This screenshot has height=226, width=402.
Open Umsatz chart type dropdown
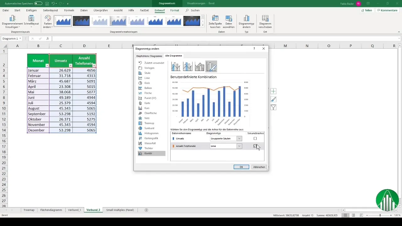[x=239, y=138]
